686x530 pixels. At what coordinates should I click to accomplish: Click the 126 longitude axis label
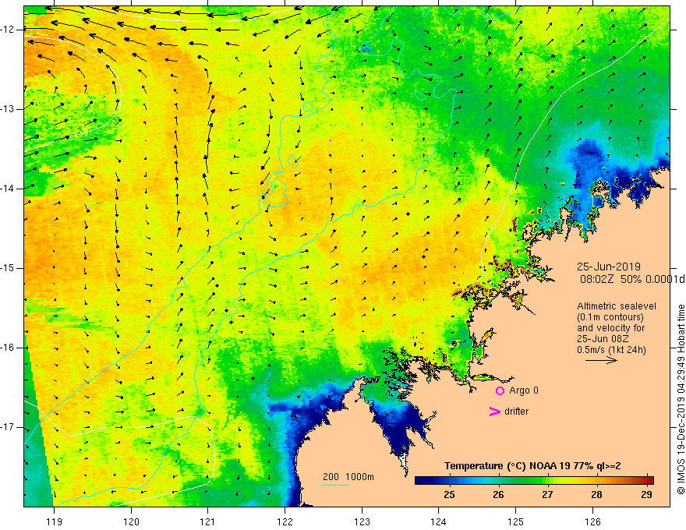(592, 521)
